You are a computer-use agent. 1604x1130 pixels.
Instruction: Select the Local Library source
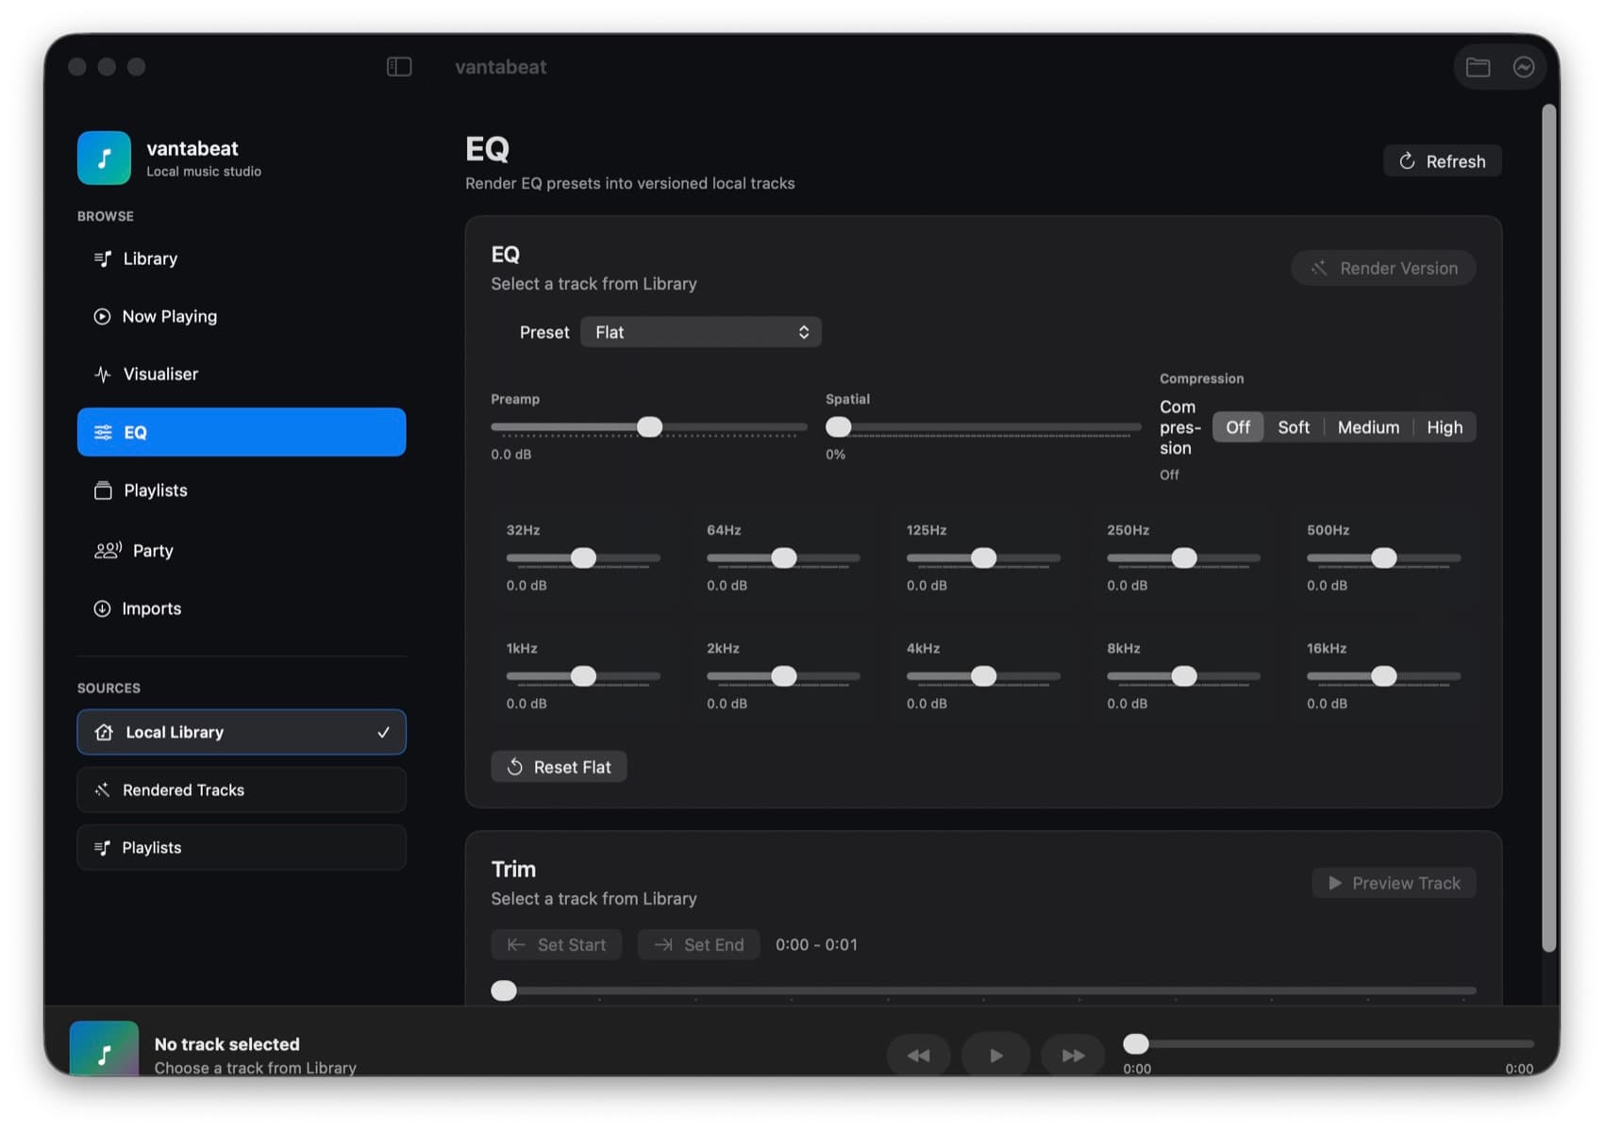click(242, 732)
